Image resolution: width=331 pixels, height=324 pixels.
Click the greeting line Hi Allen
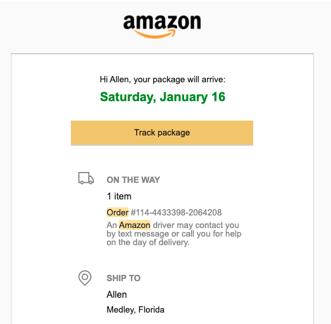pos(162,79)
